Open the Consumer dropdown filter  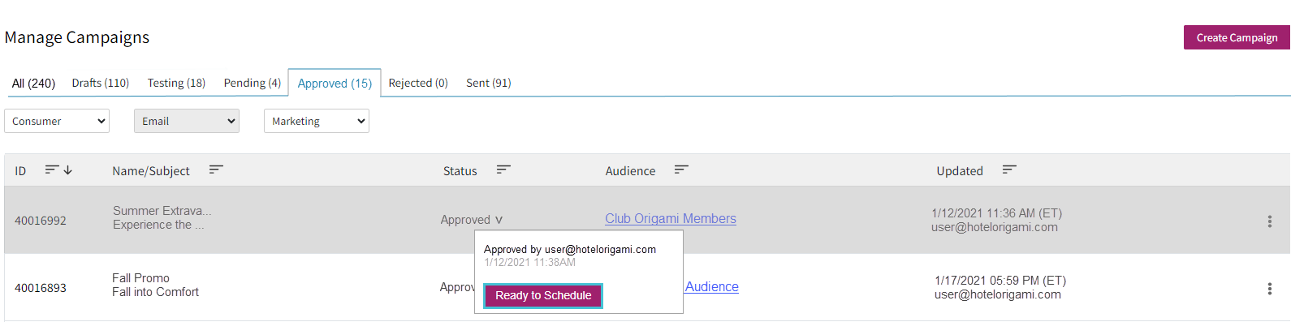point(57,121)
